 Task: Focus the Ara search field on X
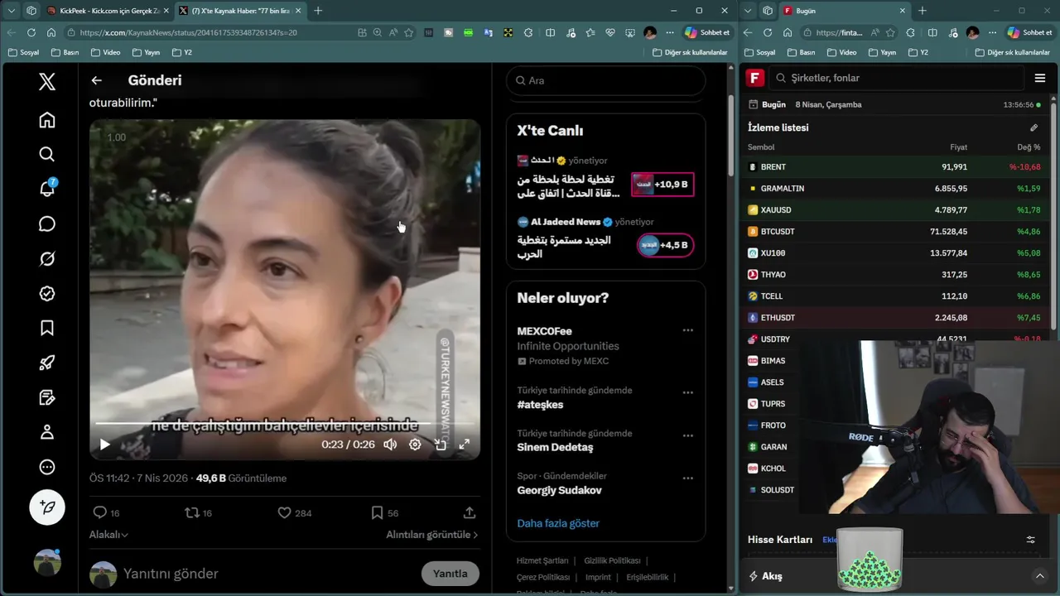tap(605, 80)
